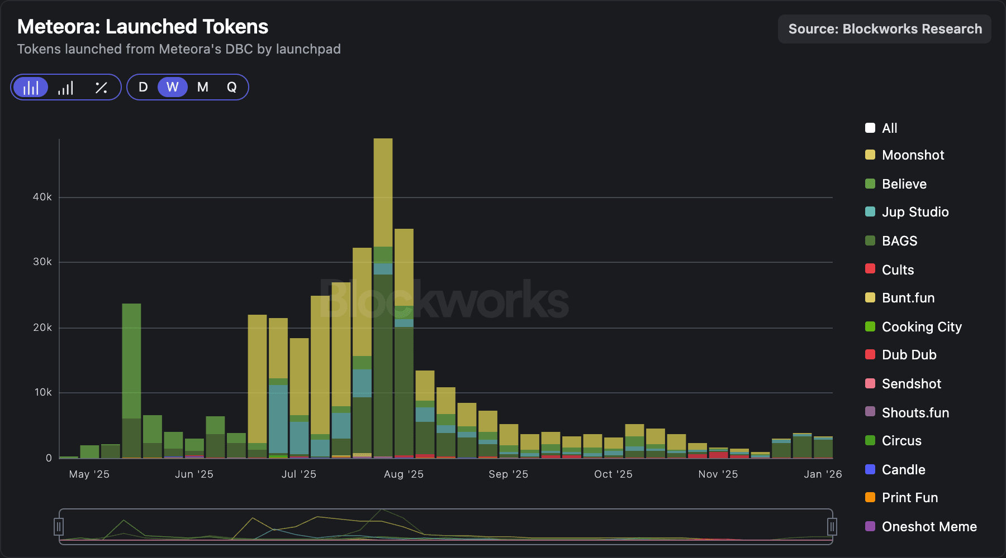1006x558 pixels.
Task: Choose the quarterly (Q) interval
Action: (x=231, y=88)
